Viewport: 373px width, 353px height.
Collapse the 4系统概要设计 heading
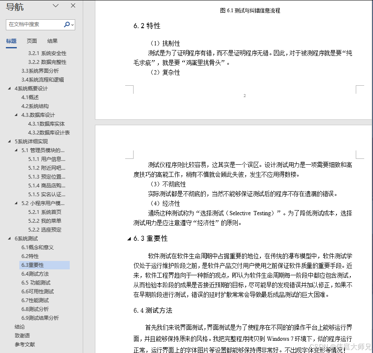[x=9, y=89]
